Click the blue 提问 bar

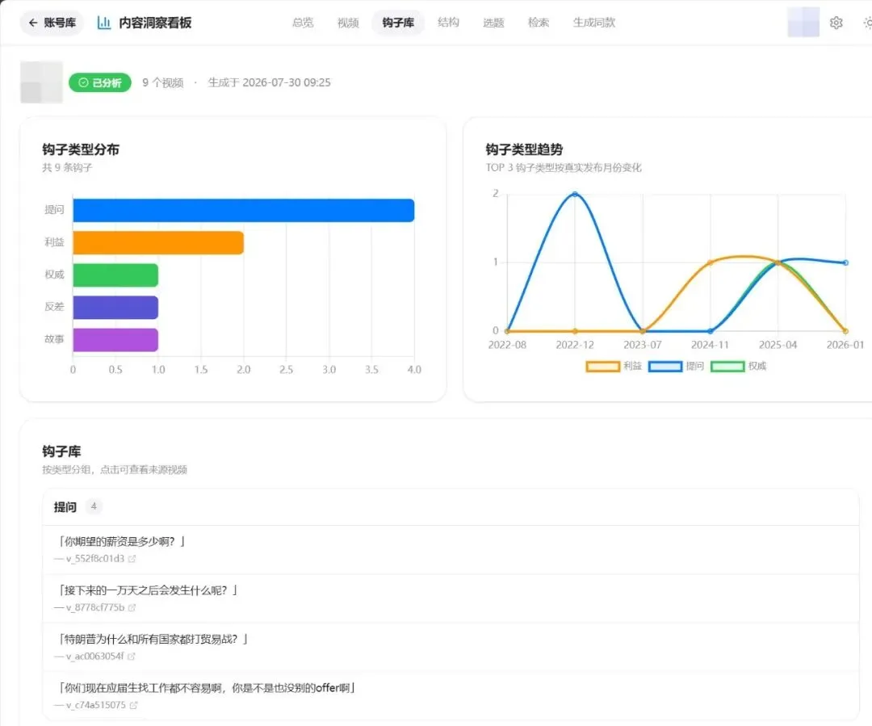pyautogui.click(x=244, y=210)
